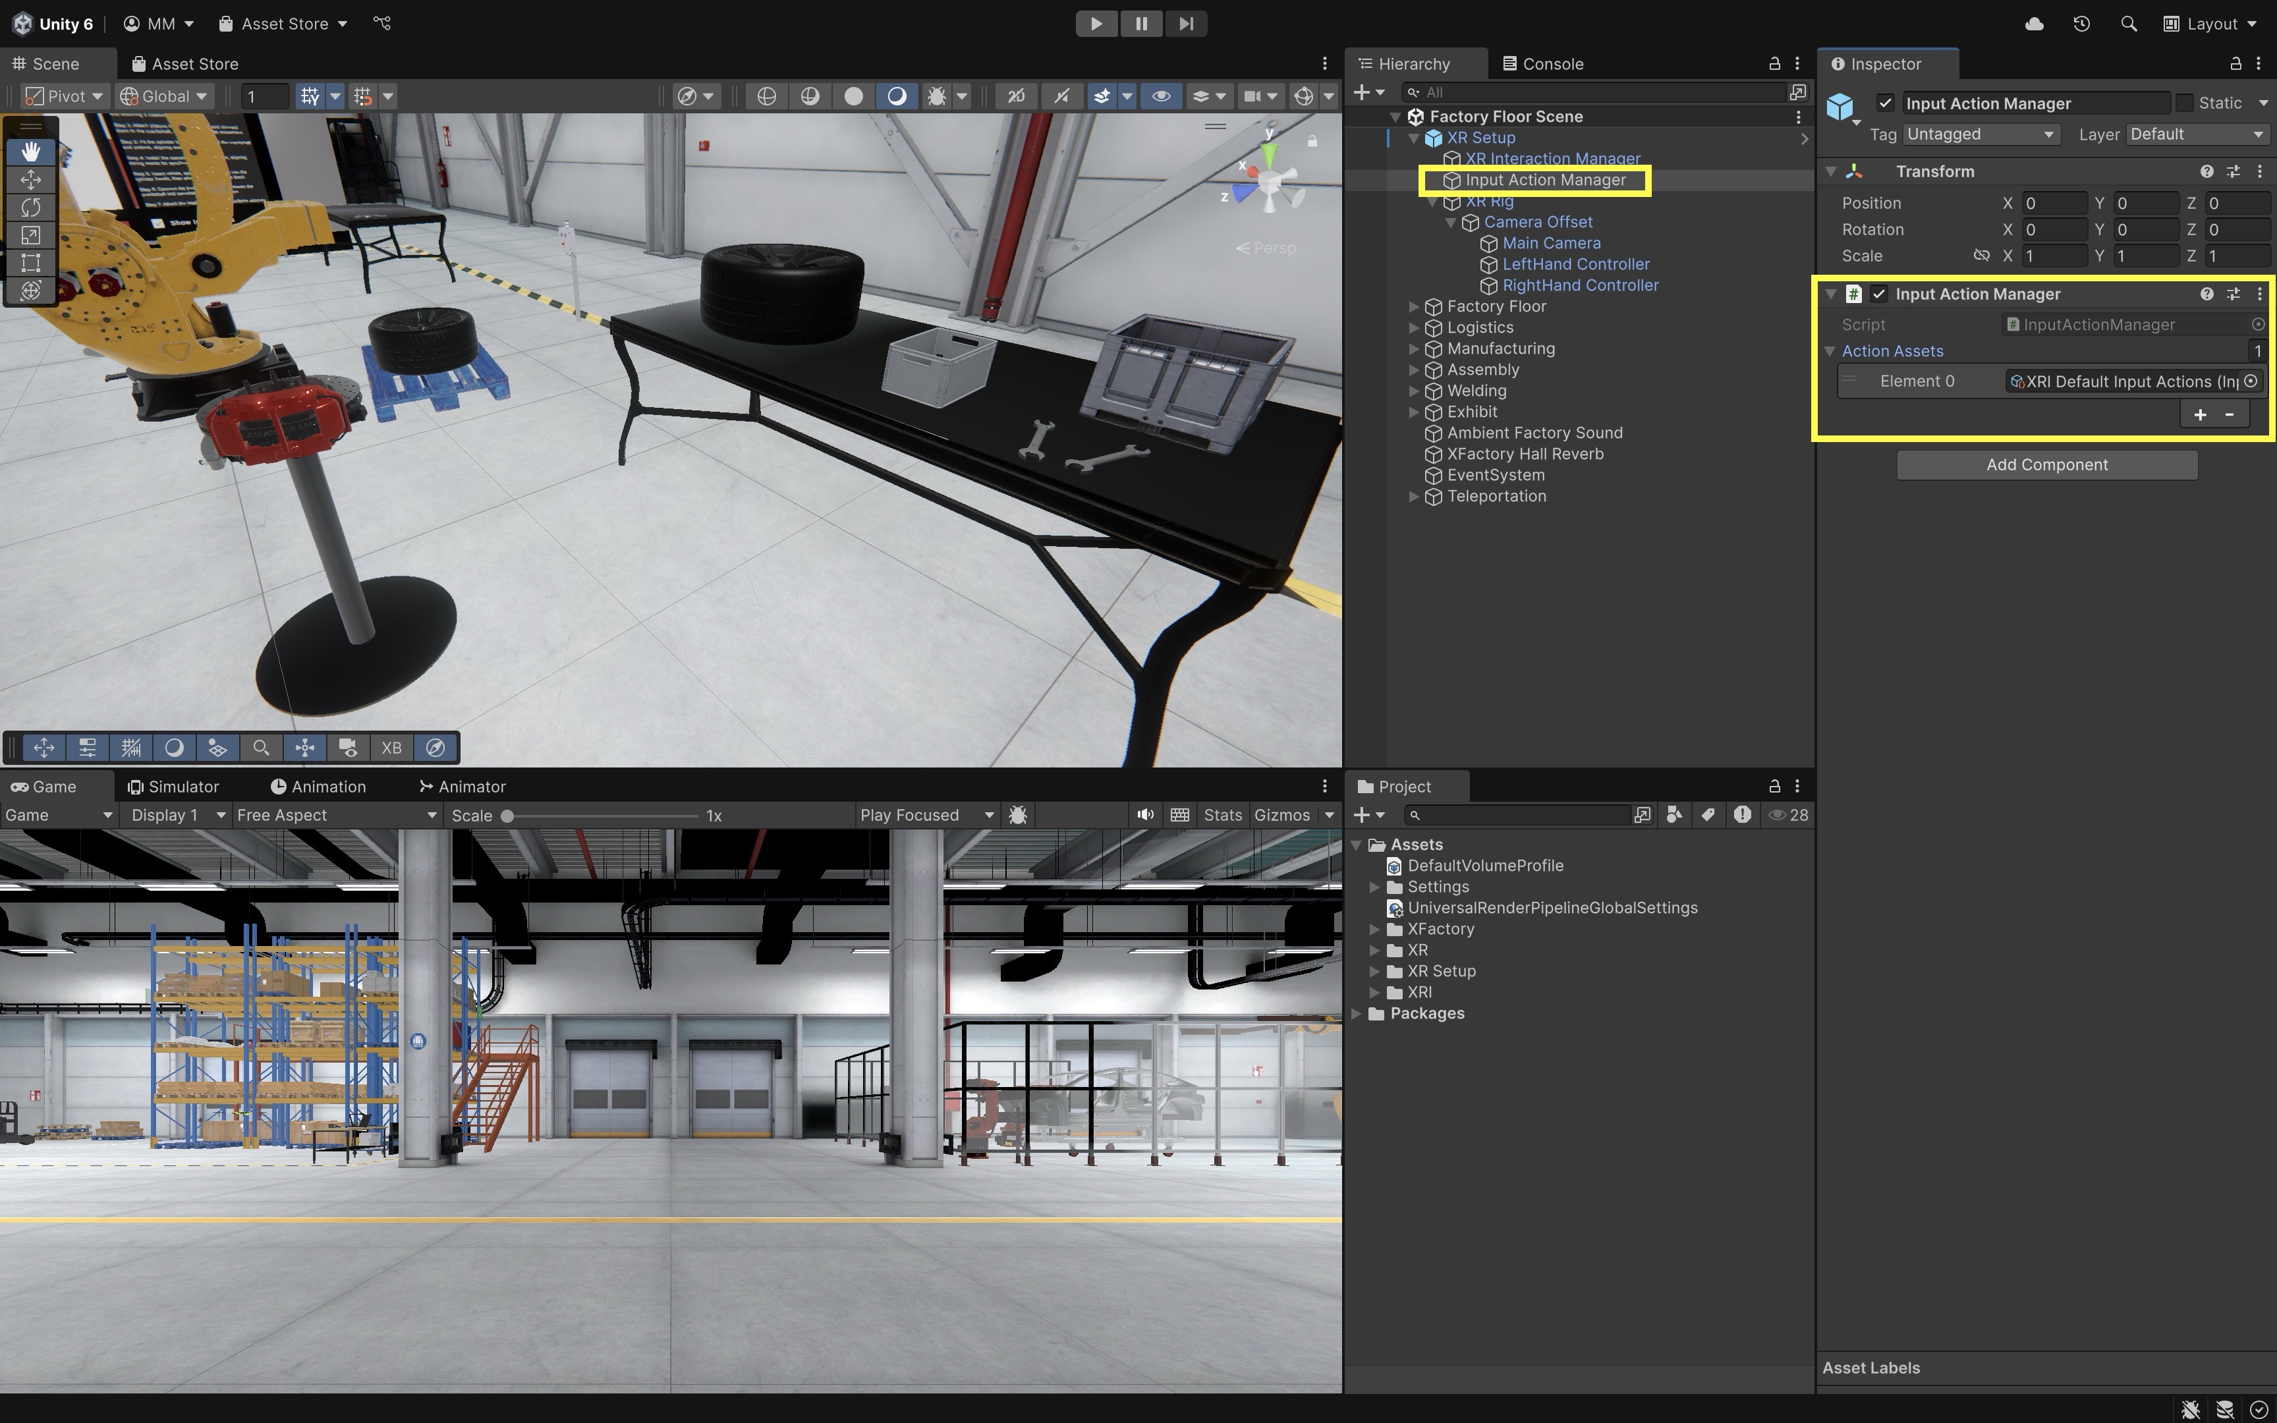Open Transform component presets icon
Viewport: 2277px width, 1423px height.
(2233, 171)
